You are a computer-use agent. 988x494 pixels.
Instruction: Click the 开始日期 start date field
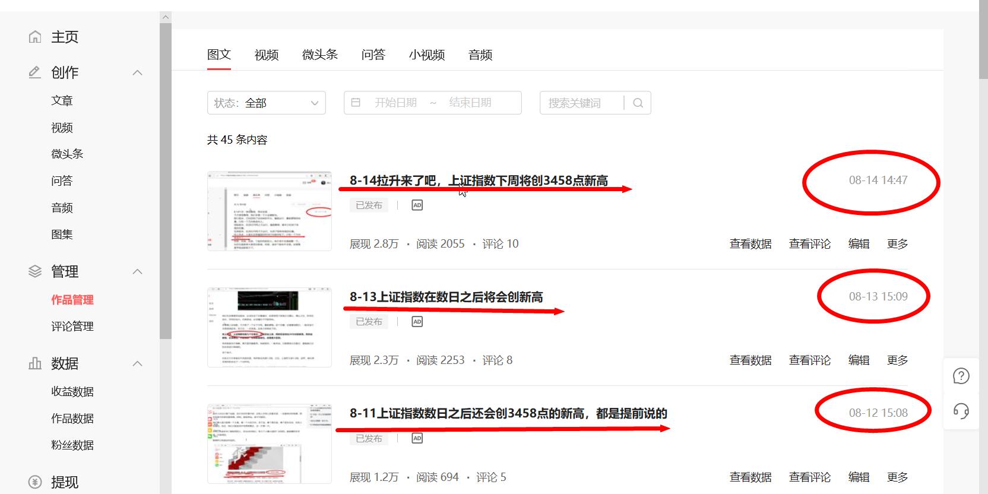[x=395, y=103]
